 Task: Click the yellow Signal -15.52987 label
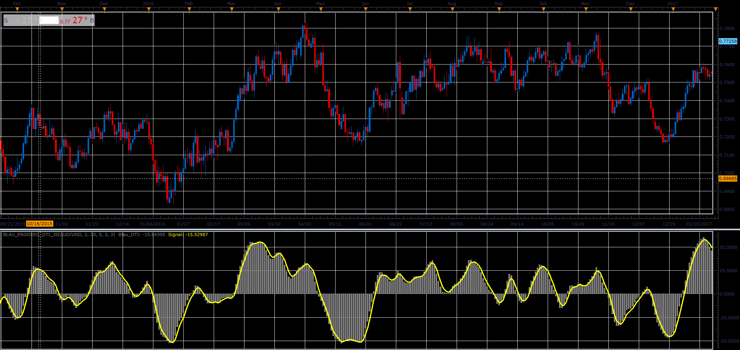[x=188, y=234]
